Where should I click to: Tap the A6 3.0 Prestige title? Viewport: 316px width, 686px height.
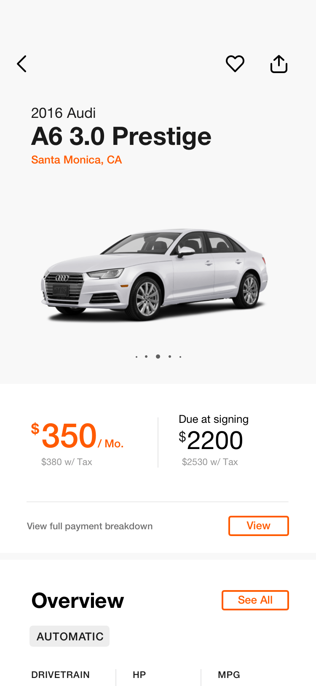(121, 136)
